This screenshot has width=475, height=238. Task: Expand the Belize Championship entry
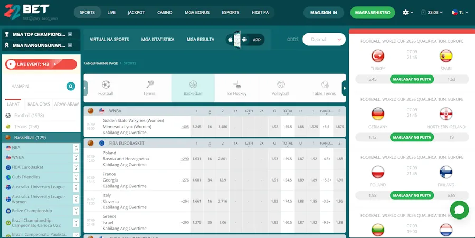pos(76,211)
